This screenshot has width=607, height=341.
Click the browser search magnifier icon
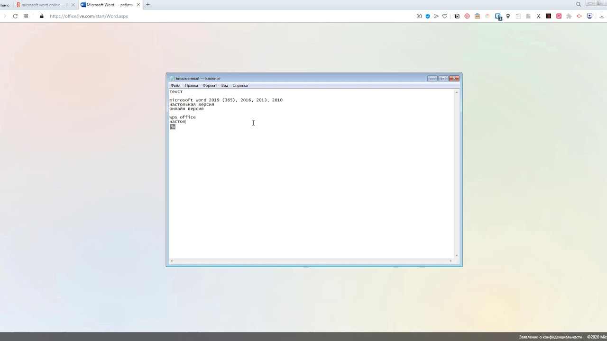point(579,4)
